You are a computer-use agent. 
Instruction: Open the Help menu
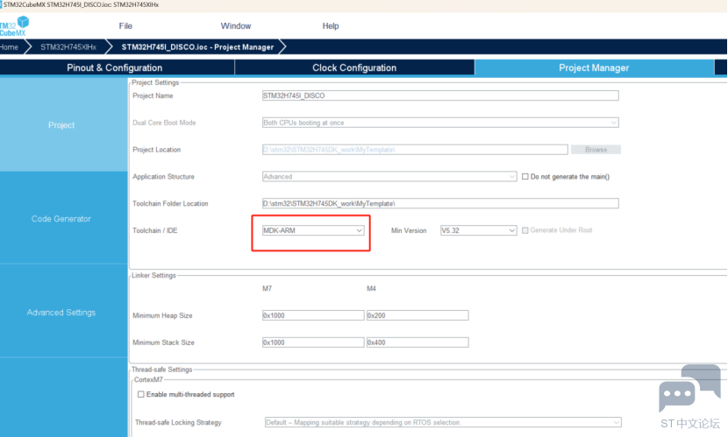click(x=330, y=26)
